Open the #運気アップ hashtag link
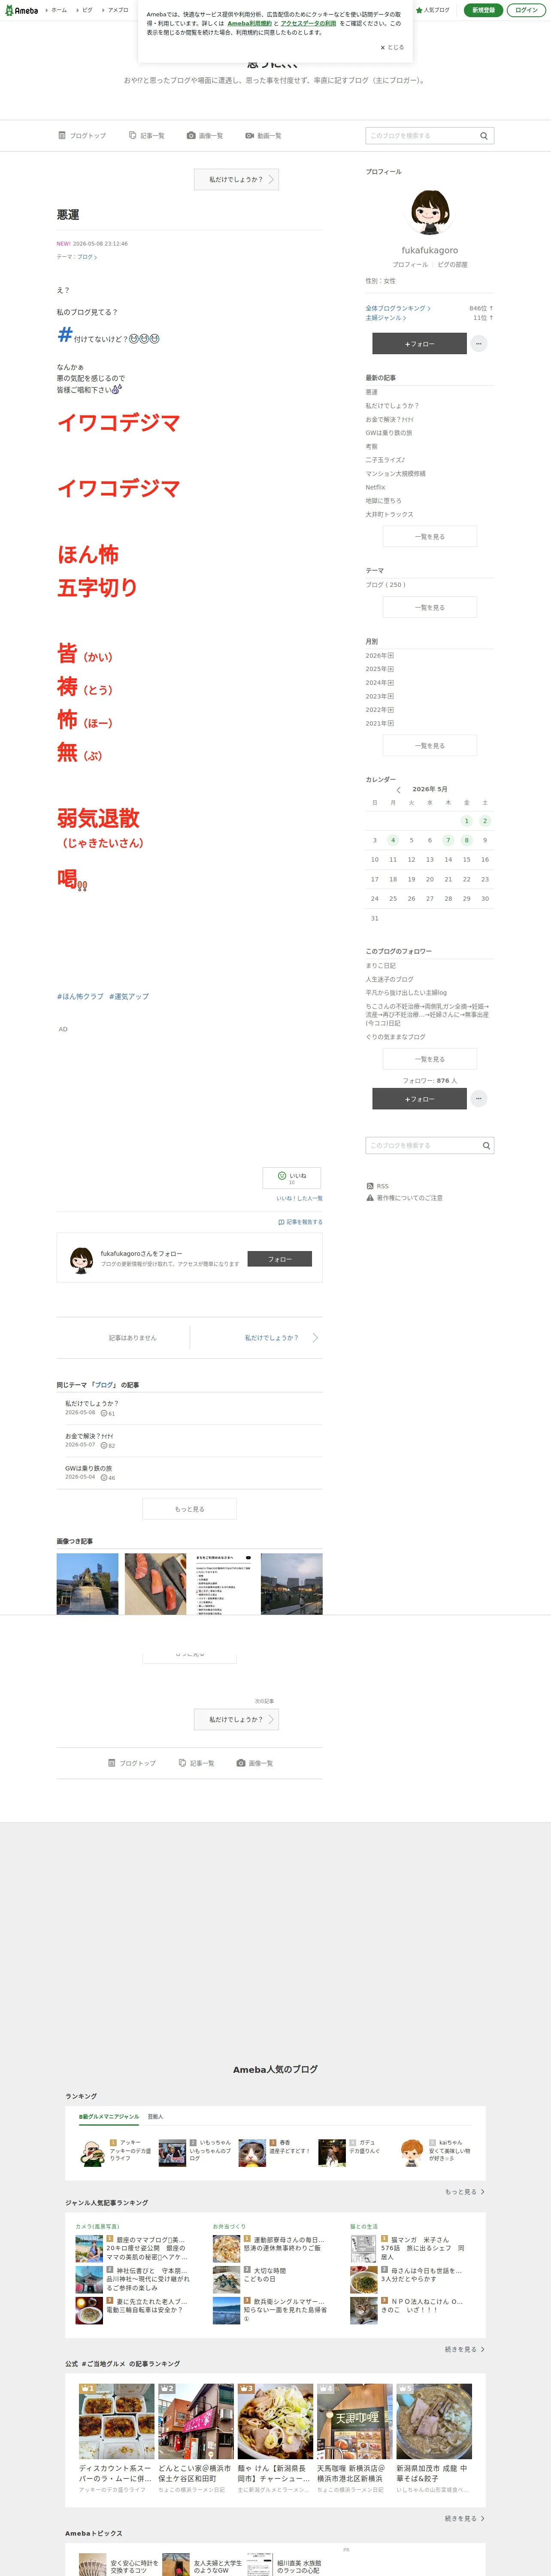Image resolution: width=551 pixels, height=2576 pixels. (x=129, y=997)
